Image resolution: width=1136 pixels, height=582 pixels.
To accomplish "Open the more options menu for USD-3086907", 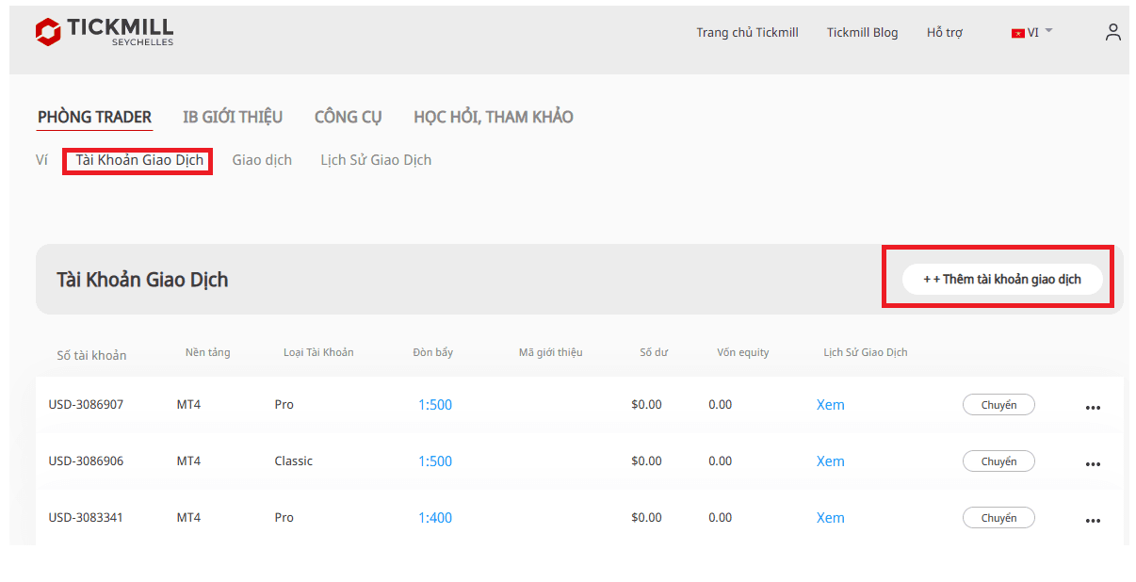I will (x=1093, y=408).
